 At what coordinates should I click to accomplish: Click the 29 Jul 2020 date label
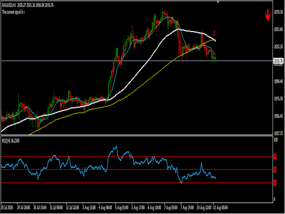(x=7, y=208)
